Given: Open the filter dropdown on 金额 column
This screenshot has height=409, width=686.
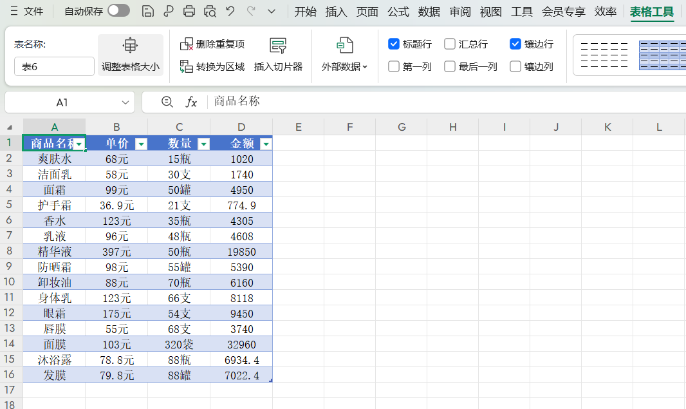Looking at the screenshot, I should click(x=266, y=143).
